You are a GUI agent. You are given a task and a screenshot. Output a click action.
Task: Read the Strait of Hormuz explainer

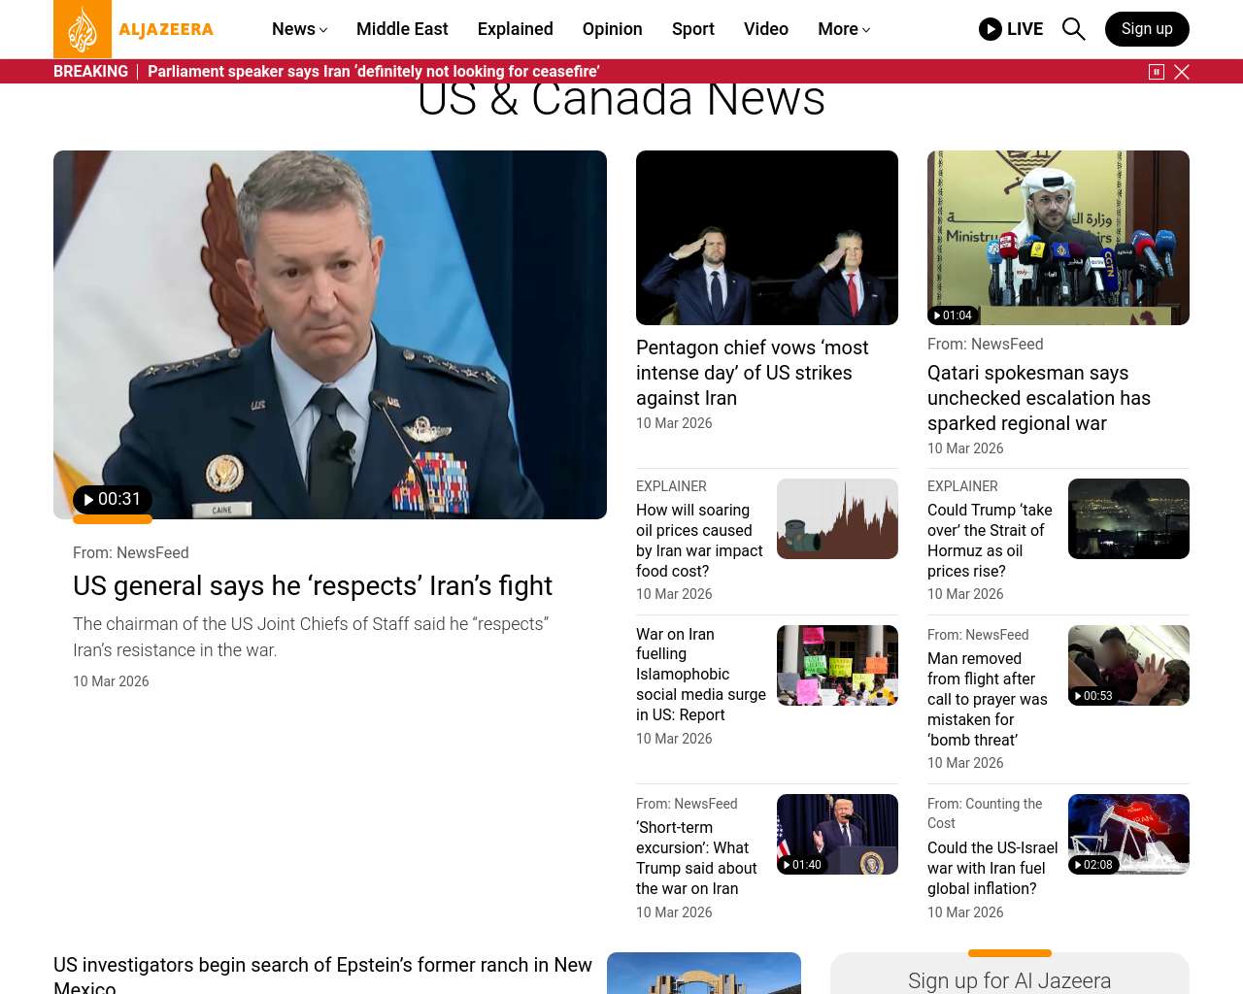coord(990,541)
